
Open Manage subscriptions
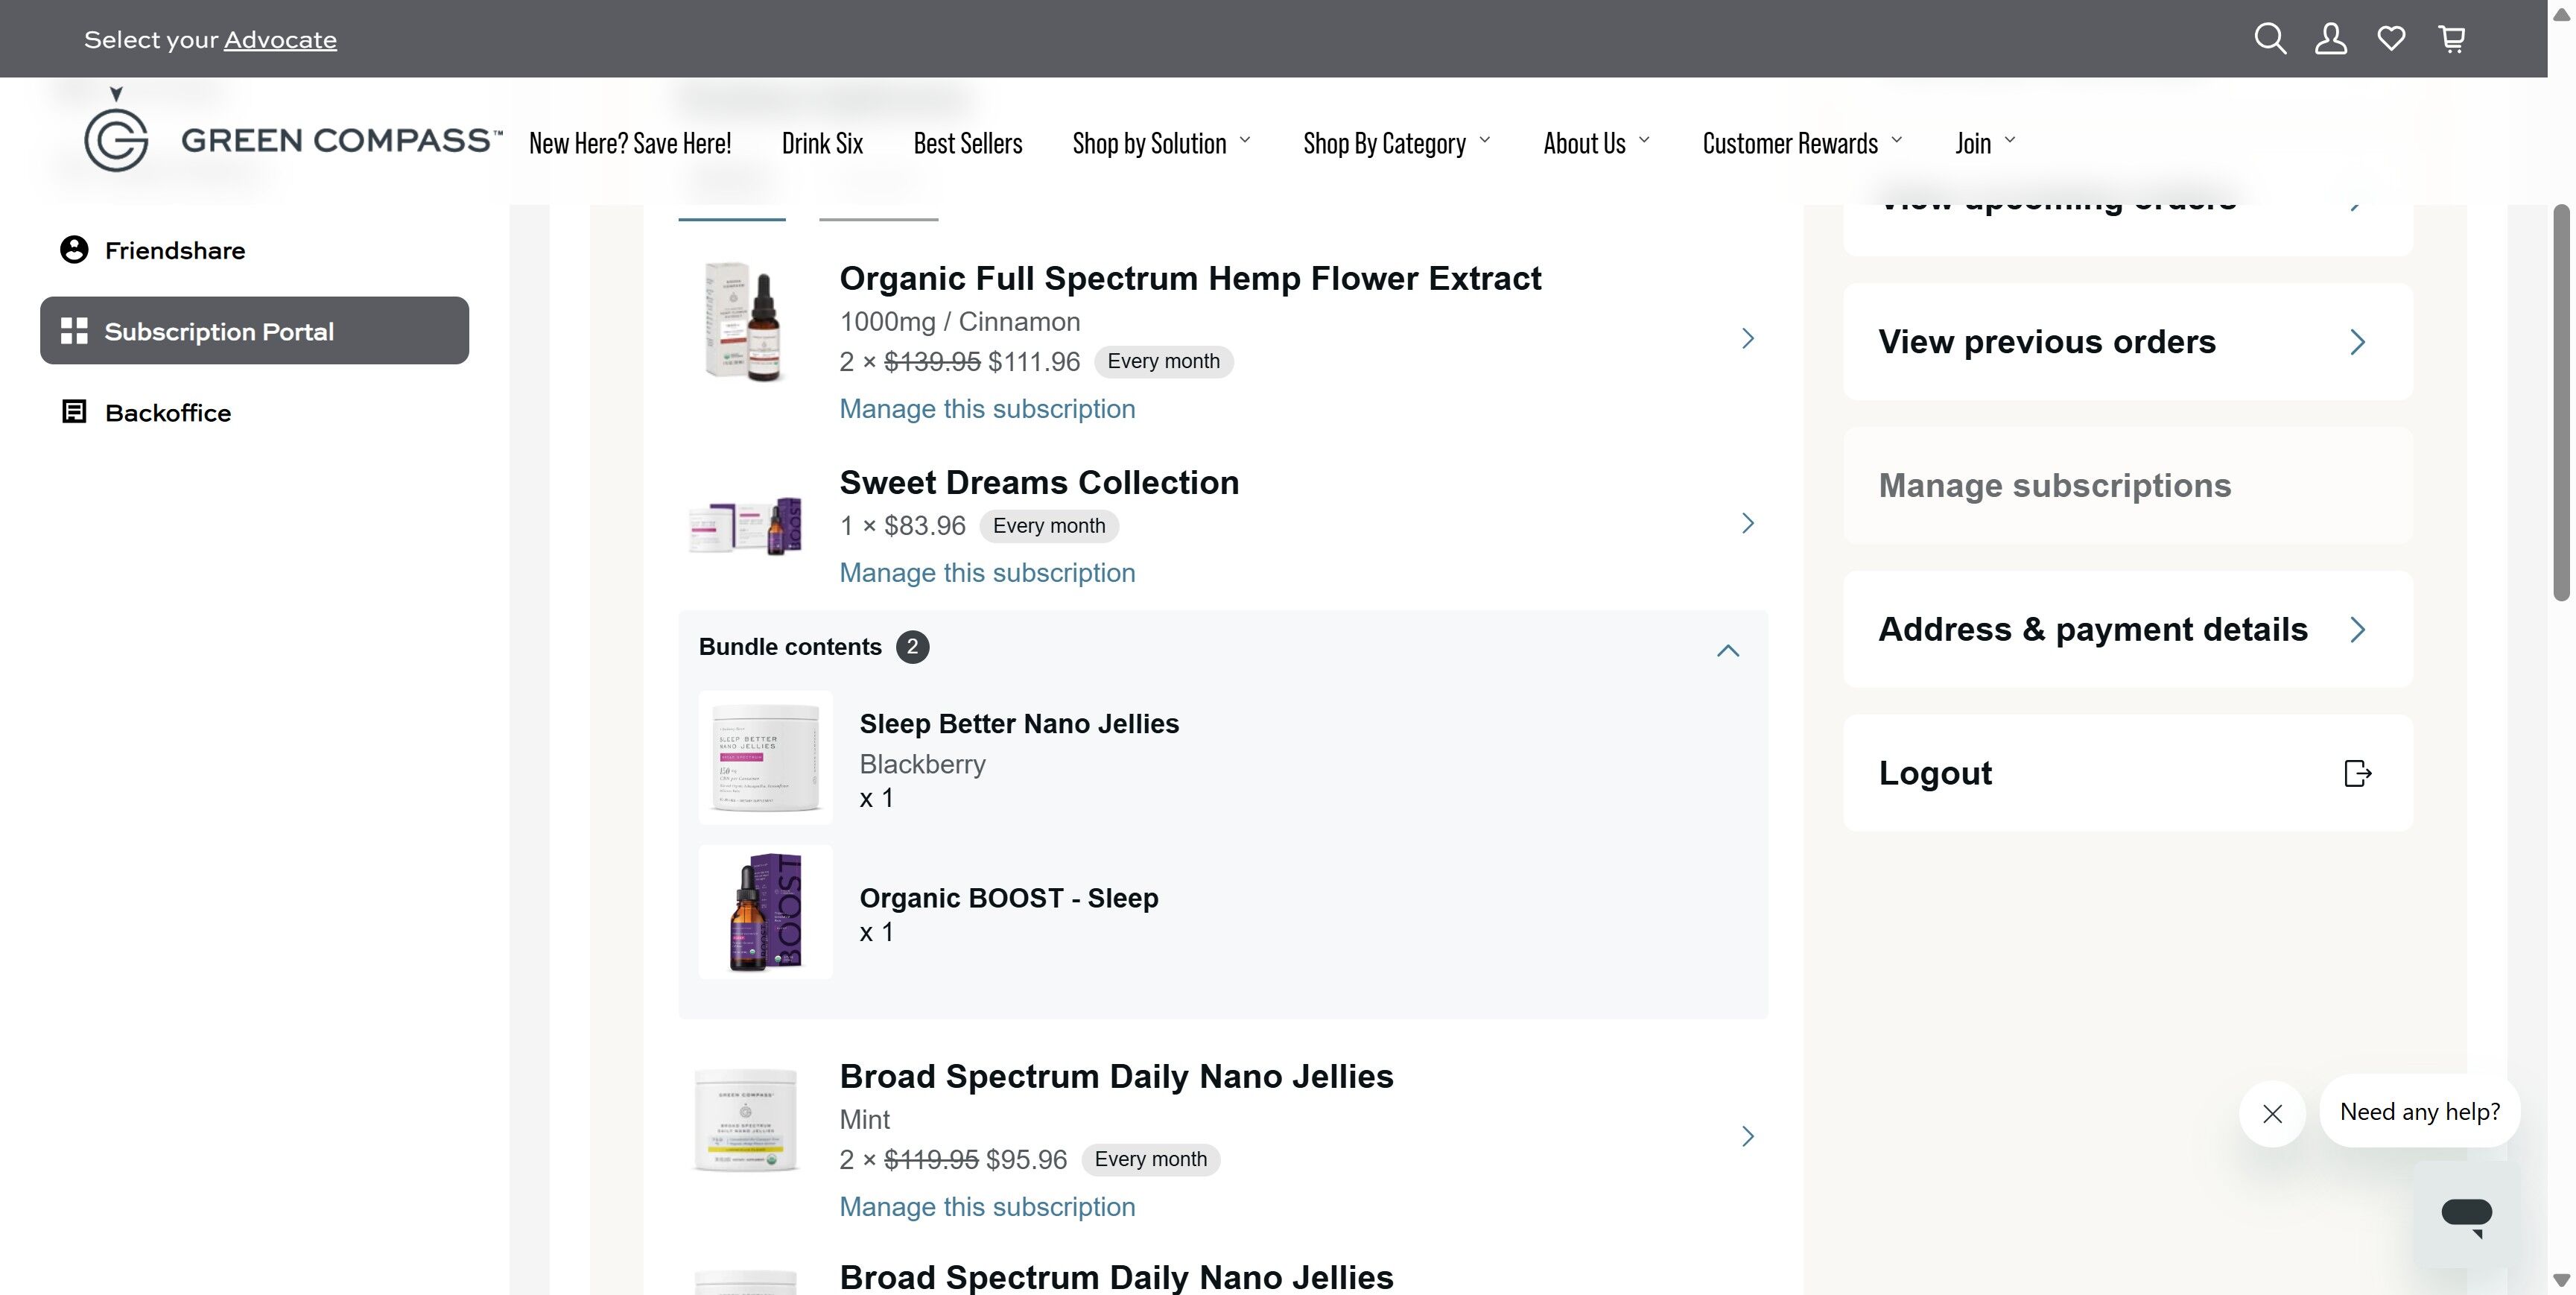[x=2128, y=486]
